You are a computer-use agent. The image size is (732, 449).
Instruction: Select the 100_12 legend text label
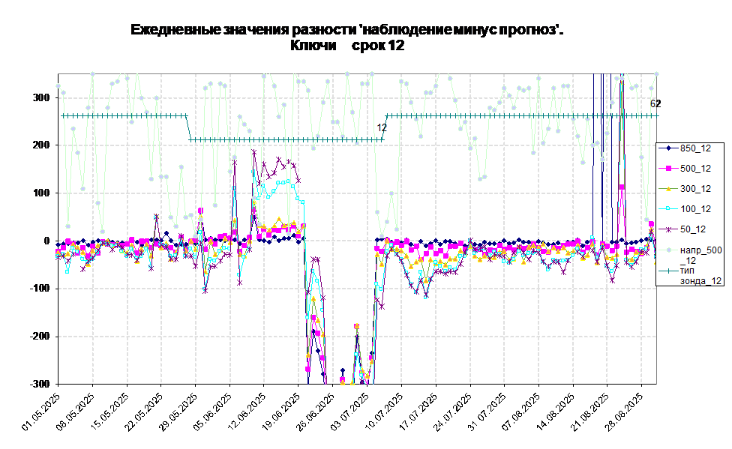tap(695, 209)
